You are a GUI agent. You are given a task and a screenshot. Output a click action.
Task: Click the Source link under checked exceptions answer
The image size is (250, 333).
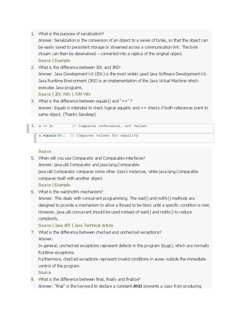(x=45, y=273)
